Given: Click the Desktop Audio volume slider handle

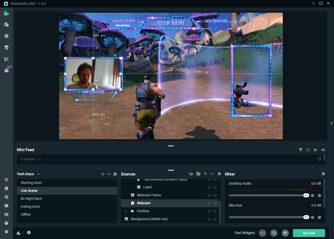Looking at the screenshot, I should point(306,195).
